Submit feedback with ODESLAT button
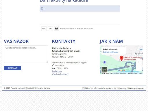The width and height of the screenshot is (148, 111). pos(12,68)
